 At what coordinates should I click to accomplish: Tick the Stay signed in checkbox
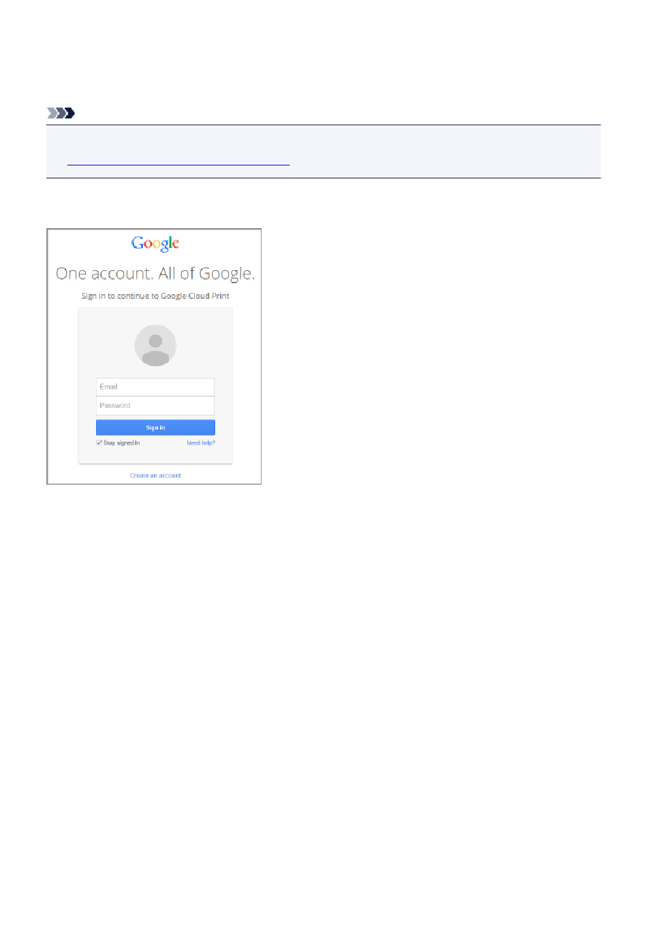(x=99, y=443)
